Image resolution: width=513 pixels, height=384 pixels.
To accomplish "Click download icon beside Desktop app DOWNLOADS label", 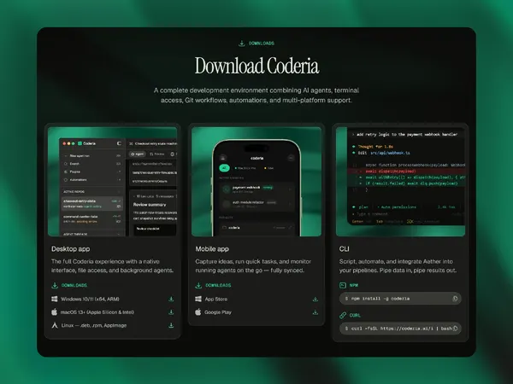I will pos(55,285).
